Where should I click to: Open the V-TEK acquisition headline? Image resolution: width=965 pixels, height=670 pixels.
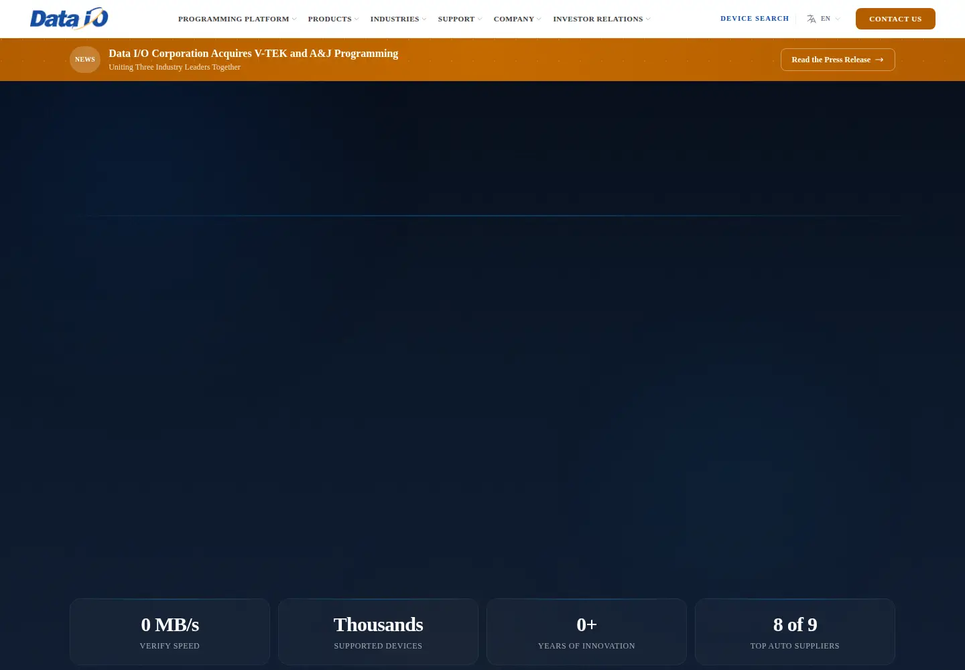pos(253,54)
